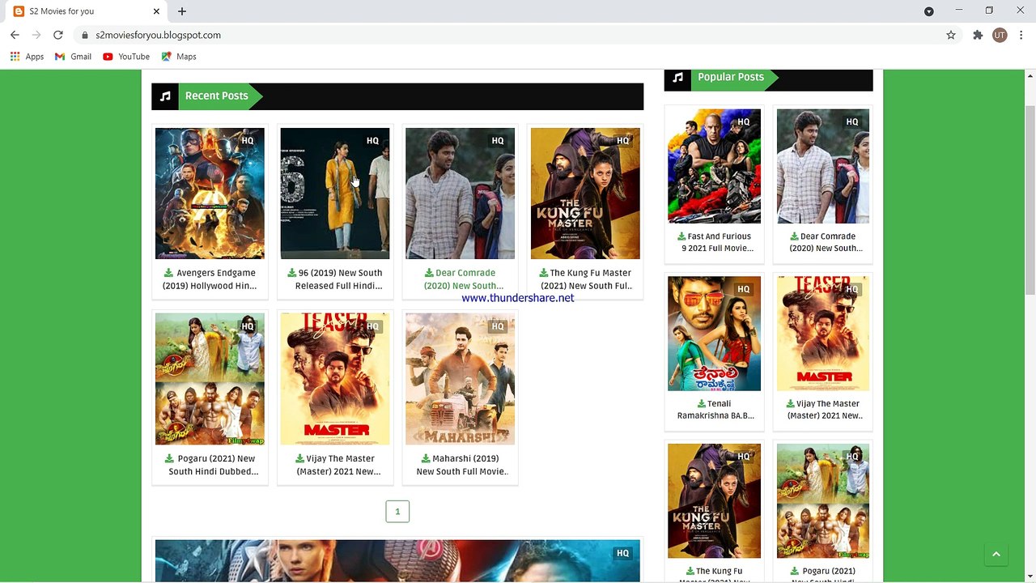Open the Avengers Endgame poster in Recent Posts
Viewport: 1036px width, 583px height.
[x=210, y=194]
